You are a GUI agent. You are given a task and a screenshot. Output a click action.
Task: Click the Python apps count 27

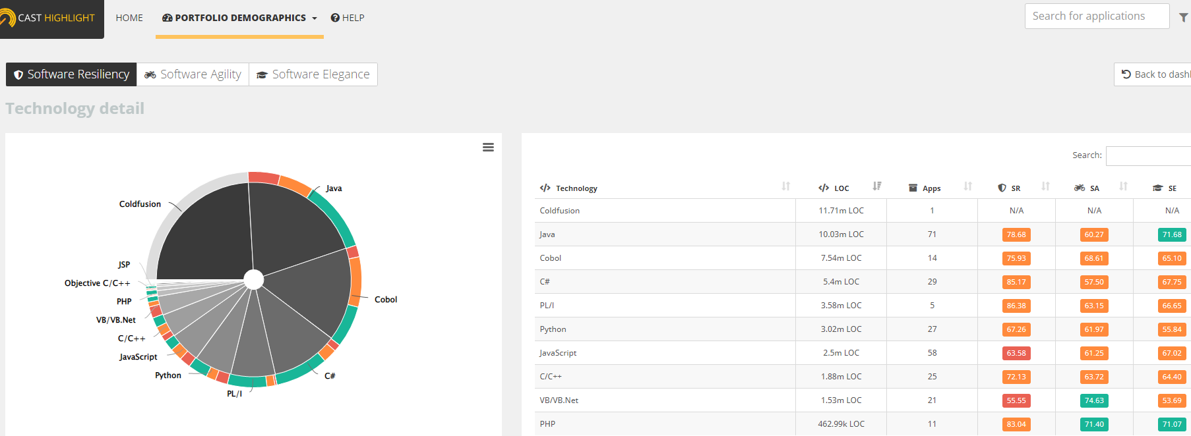pyautogui.click(x=932, y=329)
